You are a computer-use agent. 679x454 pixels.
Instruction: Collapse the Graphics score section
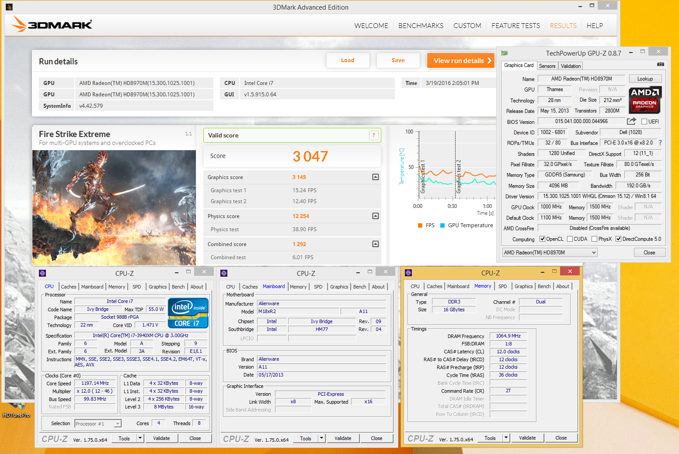coord(376,177)
